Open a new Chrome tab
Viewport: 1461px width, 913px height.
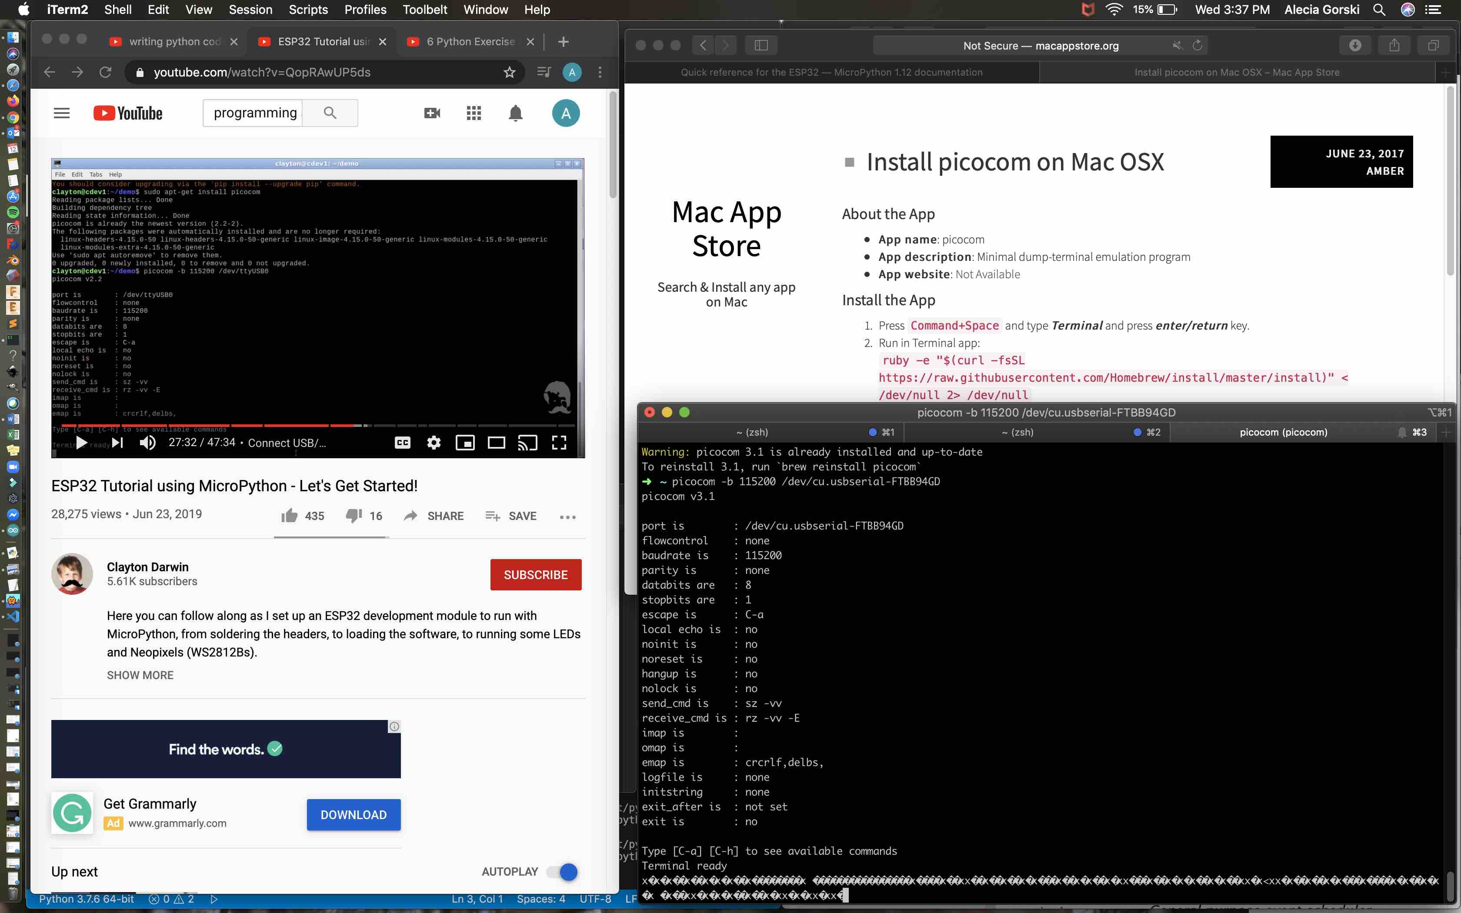[563, 42]
